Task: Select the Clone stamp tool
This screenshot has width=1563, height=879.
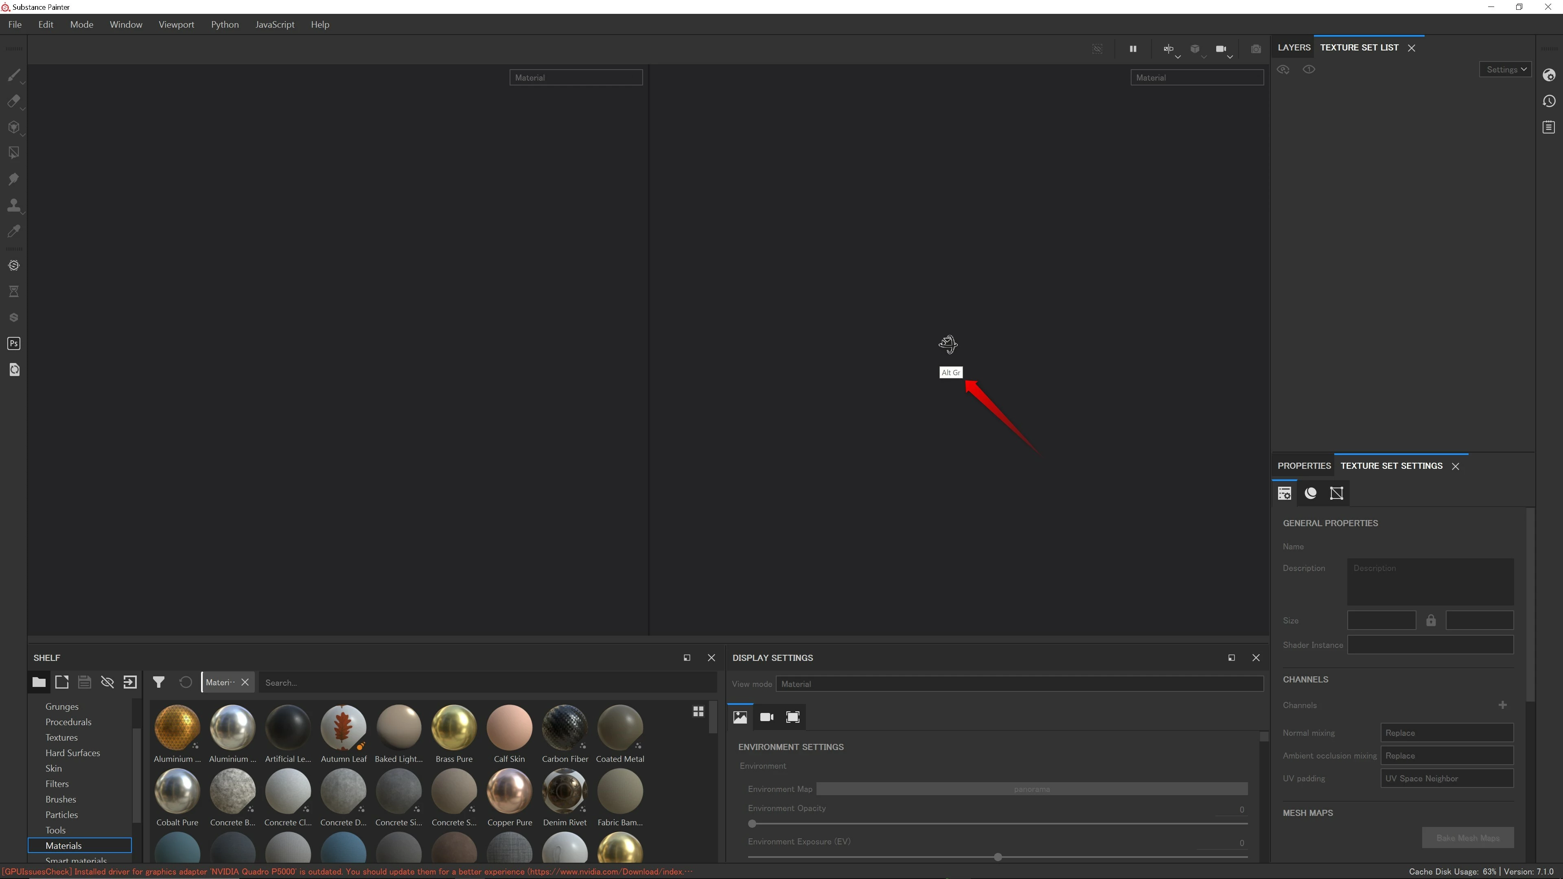Action: 13,205
